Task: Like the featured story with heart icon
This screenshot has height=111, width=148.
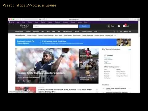Action: (x=18, y=81)
